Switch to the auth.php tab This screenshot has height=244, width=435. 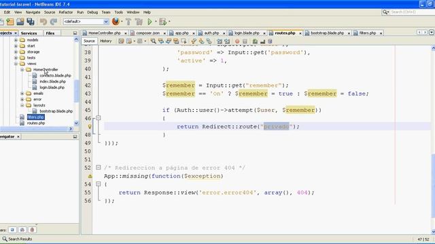pyautogui.click(x=211, y=33)
